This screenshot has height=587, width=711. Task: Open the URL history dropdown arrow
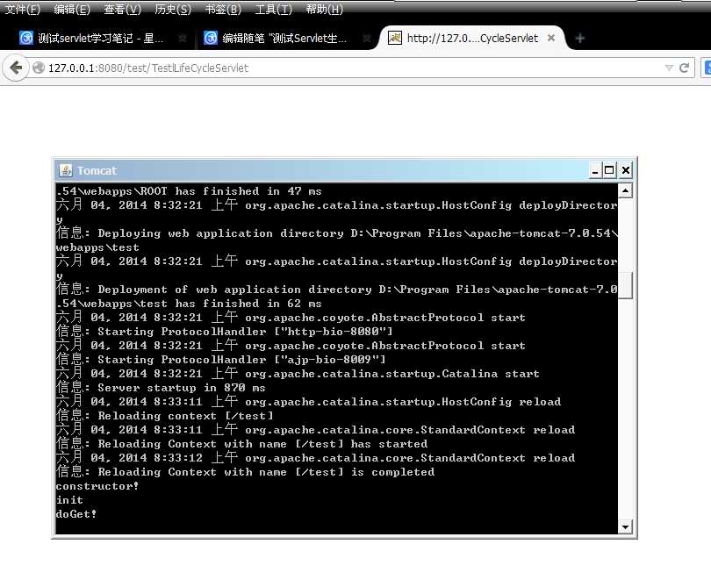(x=669, y=68)
